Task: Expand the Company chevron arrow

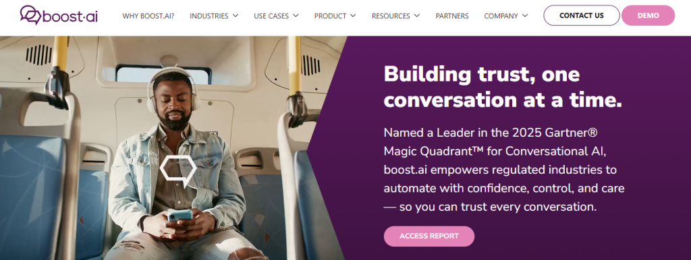Action: click(x=525, y=15)
